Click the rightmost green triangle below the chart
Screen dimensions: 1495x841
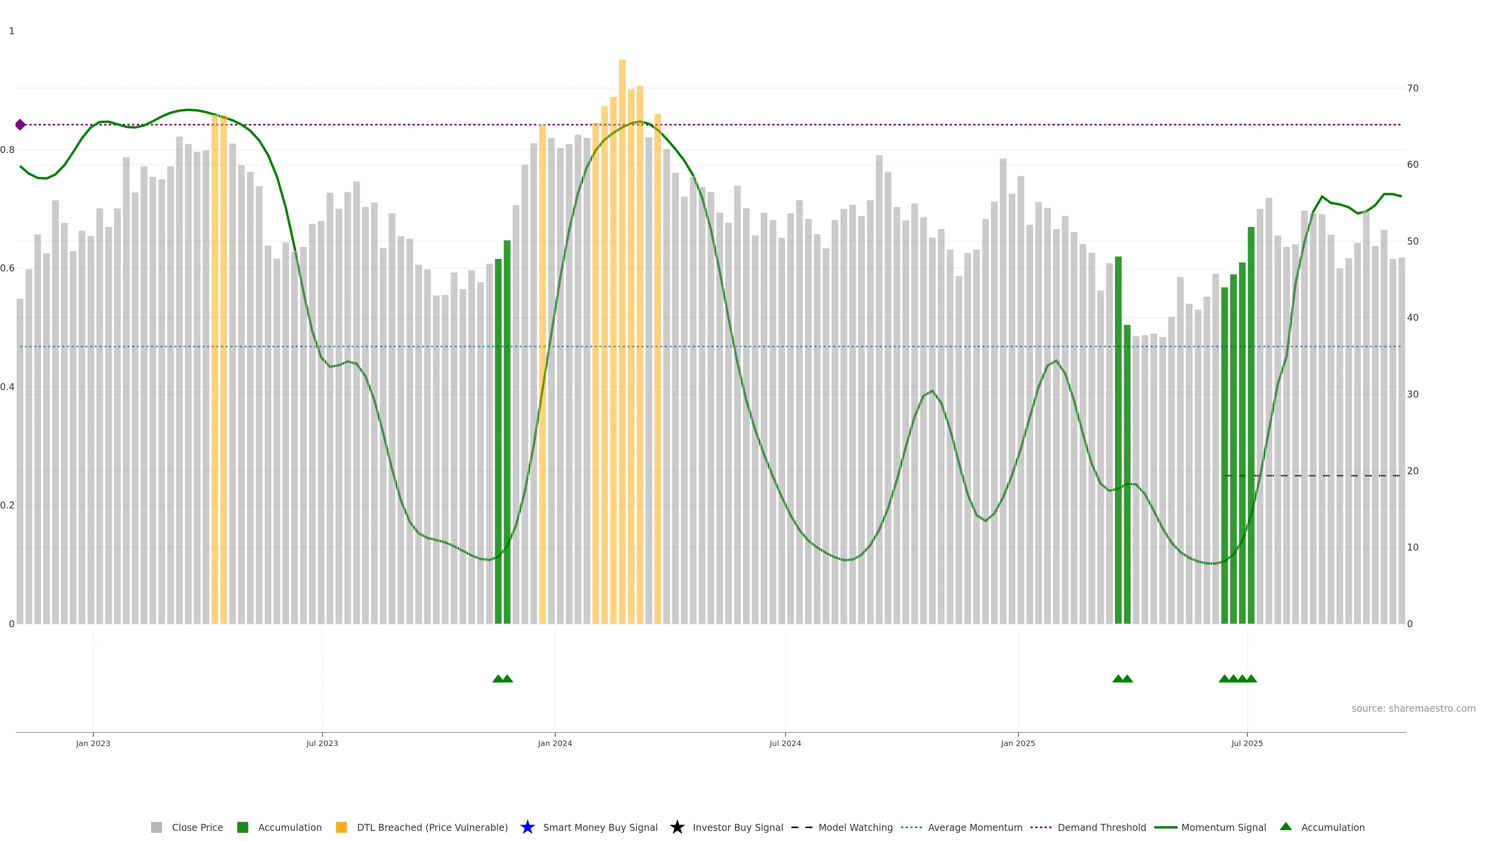tap(1251, 679)
